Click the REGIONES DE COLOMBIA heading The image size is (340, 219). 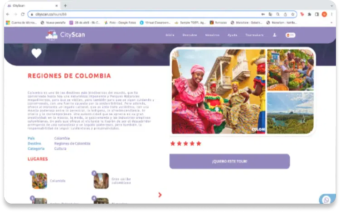click(69, 76)
